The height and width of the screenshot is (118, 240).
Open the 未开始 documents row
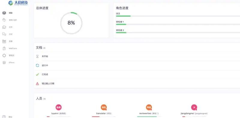[137, 56]
